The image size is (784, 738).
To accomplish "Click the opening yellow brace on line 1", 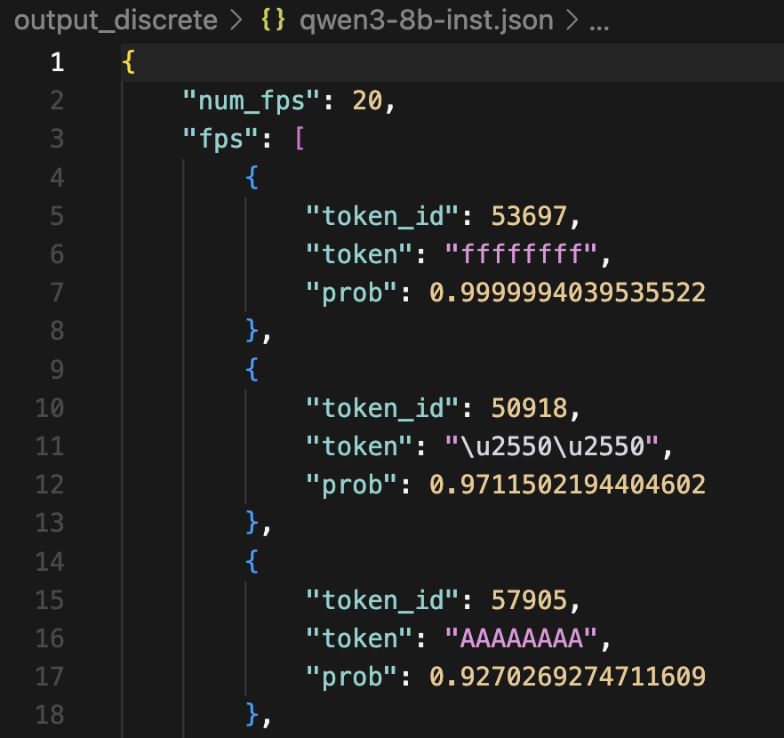I will click(x=130, y=62).
